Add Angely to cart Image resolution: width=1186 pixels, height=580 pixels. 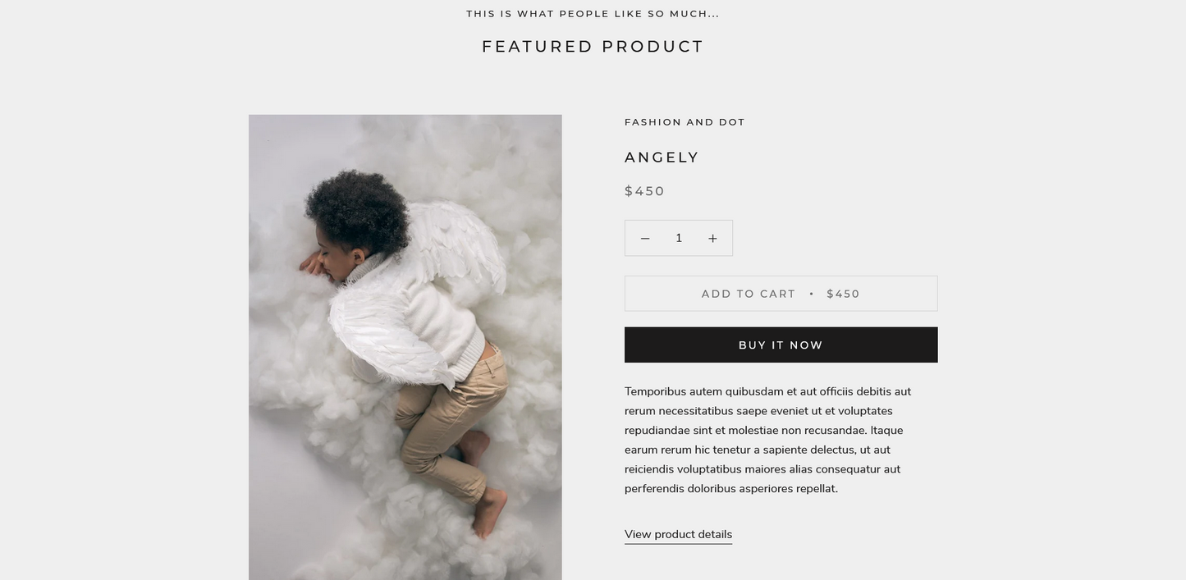click(781, 294)
